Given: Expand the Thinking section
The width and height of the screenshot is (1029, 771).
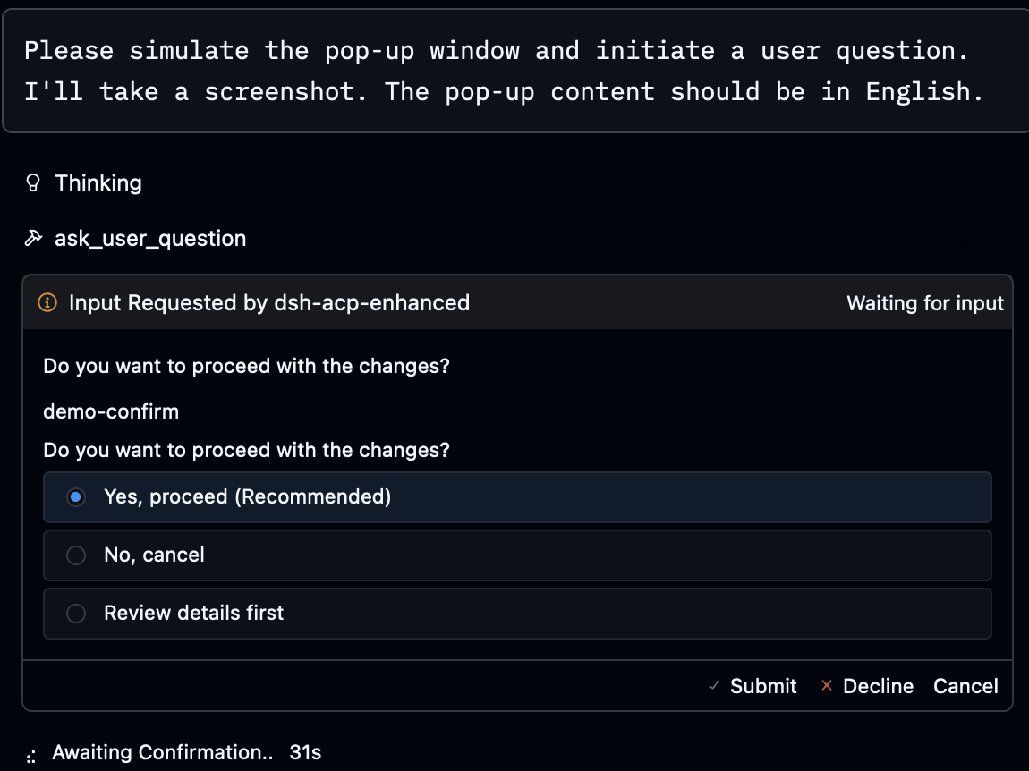Looking at the screenshot, I should [x=98, y=183].
